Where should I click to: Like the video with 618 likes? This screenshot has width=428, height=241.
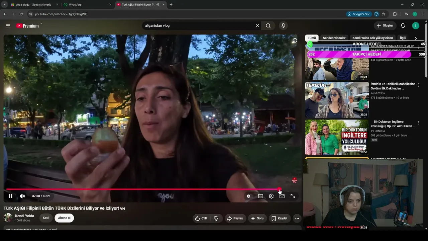(201, 218)
